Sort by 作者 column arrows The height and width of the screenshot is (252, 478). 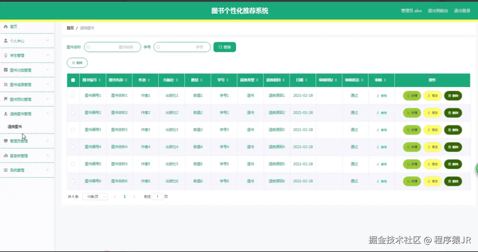click(149, 80)
